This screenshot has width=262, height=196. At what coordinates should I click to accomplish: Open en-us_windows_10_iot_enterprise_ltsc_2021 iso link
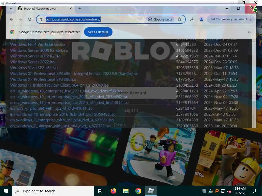pos(69,97)
